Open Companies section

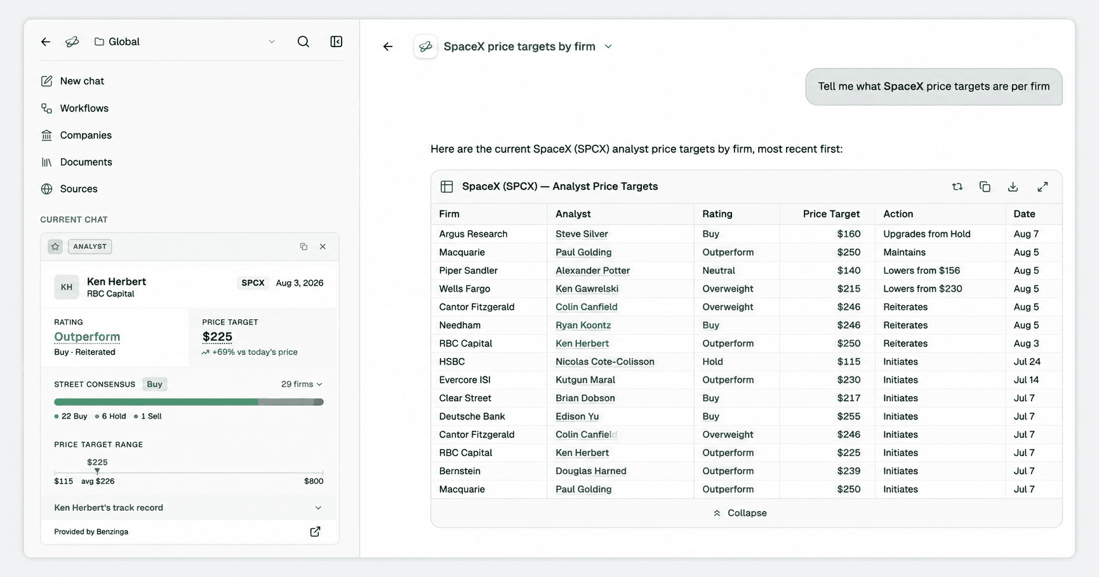(76, 135)
